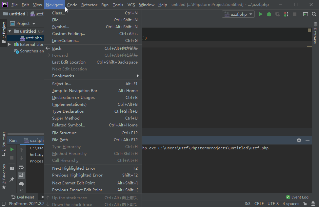Expand External Libraries in the project tree
319x207 pixels.
click(10, 44)
